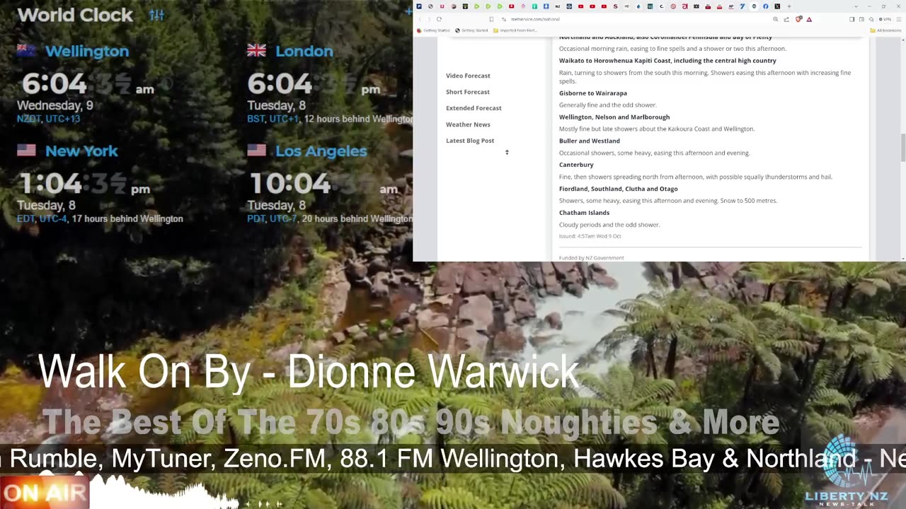Click the browser page vertical scrollbar
Image resolution: width=906 pixels, height=509 pixels.
coord(902,147)
